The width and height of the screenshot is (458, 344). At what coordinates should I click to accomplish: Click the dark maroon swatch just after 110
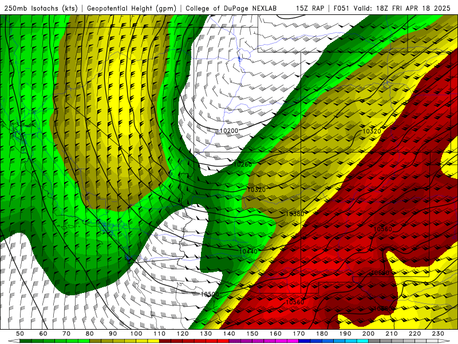(x=165, y=341)
